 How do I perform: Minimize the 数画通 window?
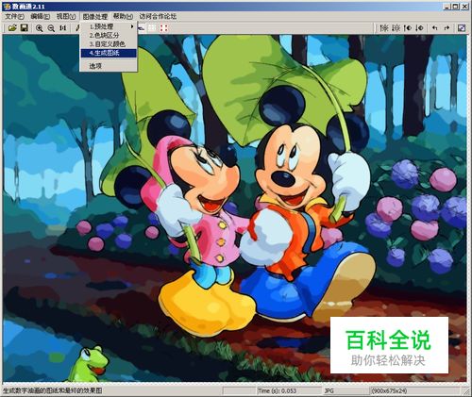pyautogui.click(x=447, y=7)
